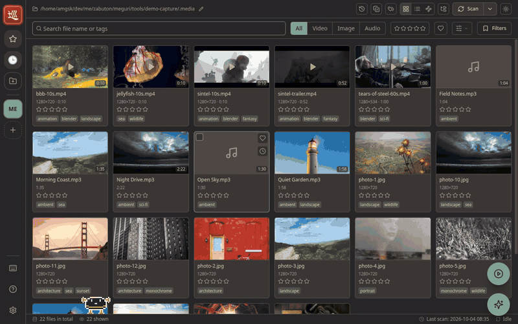Open the history icon in the top toolbar

click(x=362, y=9)
